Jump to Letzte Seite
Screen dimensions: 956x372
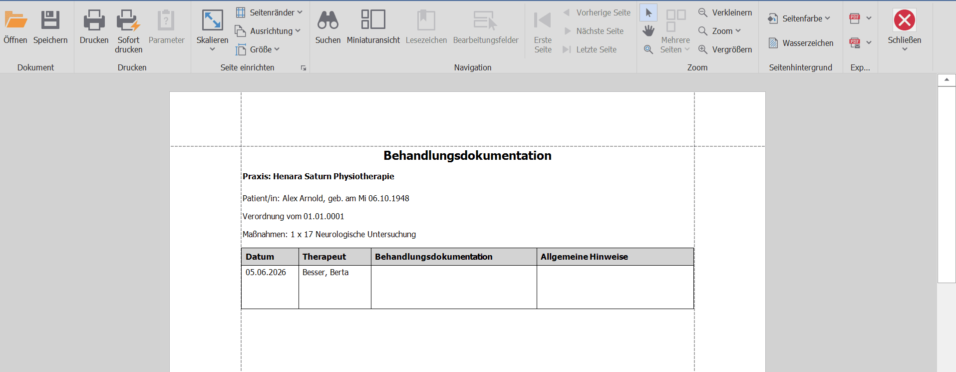click(590, 49)
